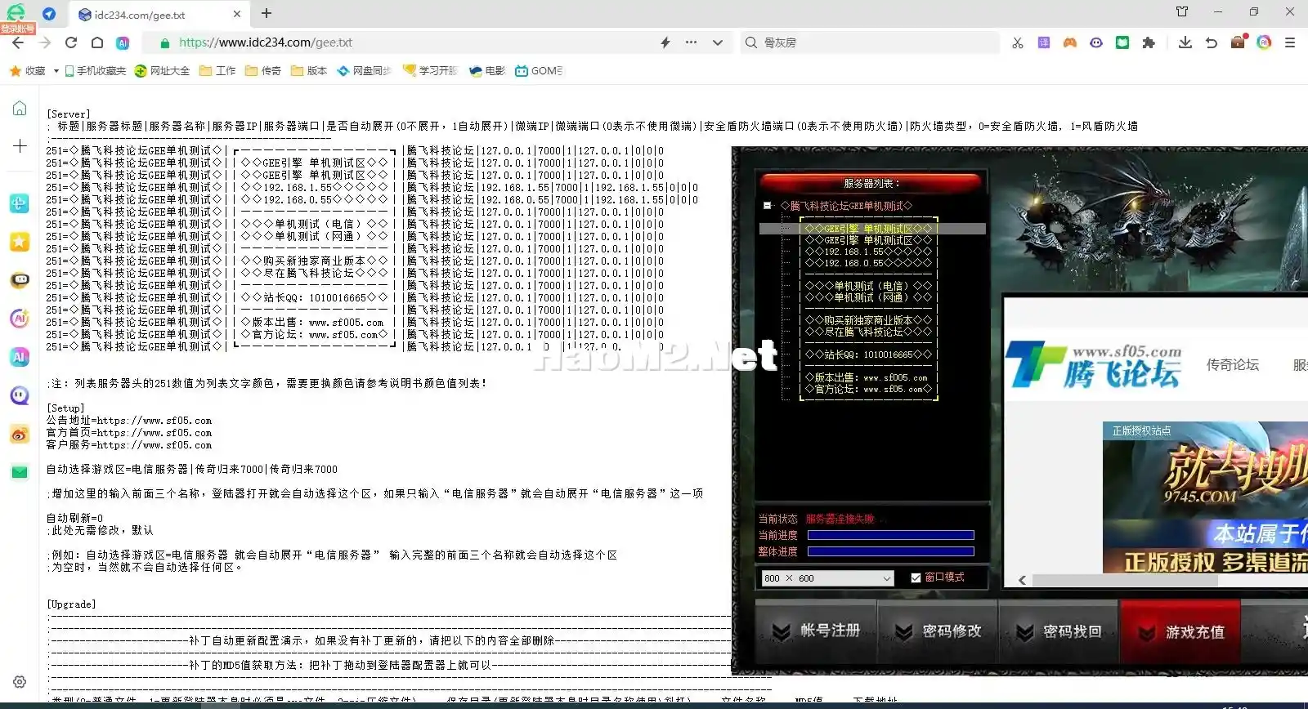Click the lightning speed-mode icon in address bar
The width and height of the screenshot is (1308, 709).
(x=665, y=42)
